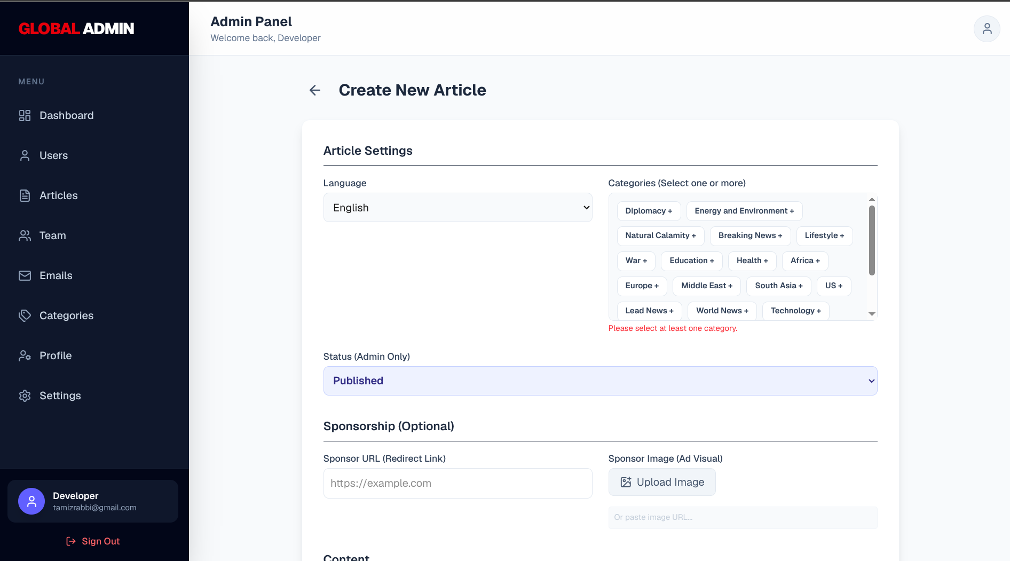
Task: Click the Sponsor URL input field
Action: click(457, 483)
